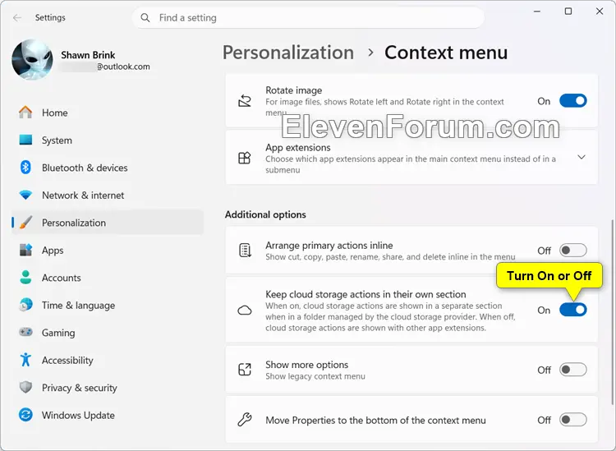Click the vertical scrollbar thumb
616x451 pixels.
coord(614,312)
